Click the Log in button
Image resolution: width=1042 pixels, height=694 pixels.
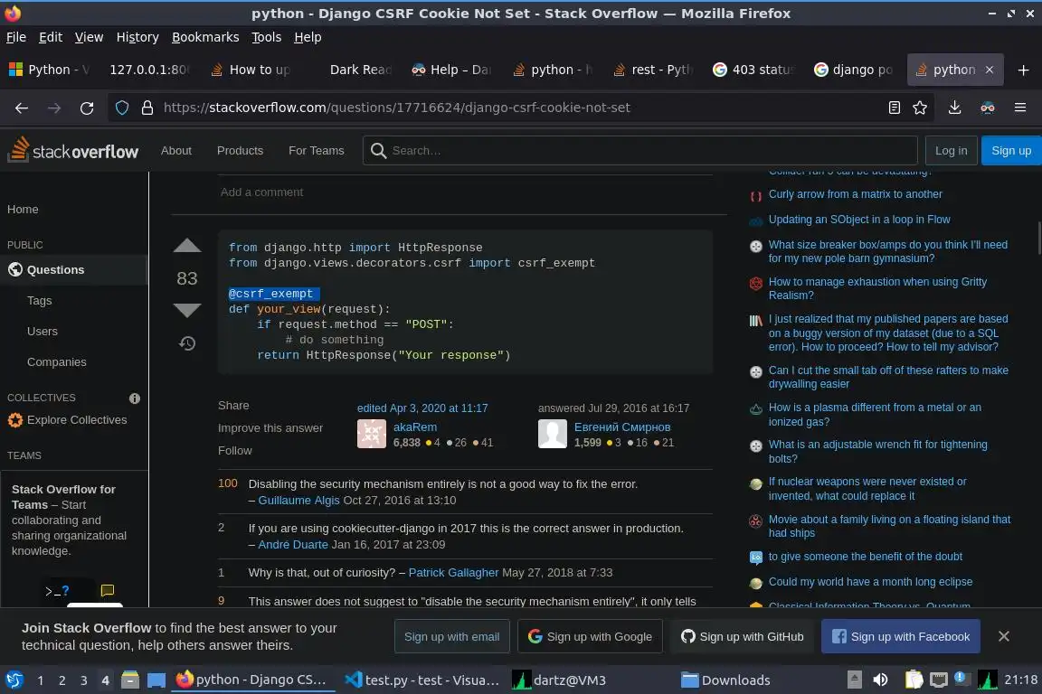951,151
